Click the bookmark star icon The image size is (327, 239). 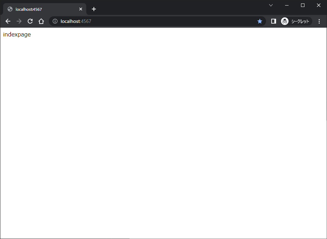coord(260,21)
